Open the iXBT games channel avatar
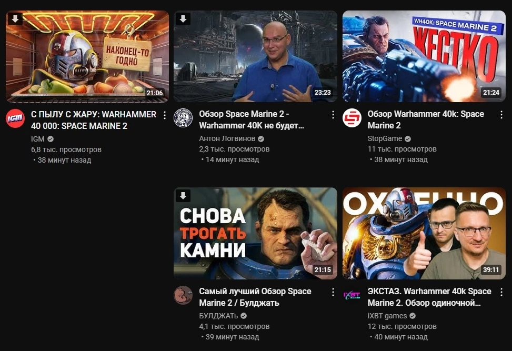Screen dimensions: 512x351 [352, 295]
